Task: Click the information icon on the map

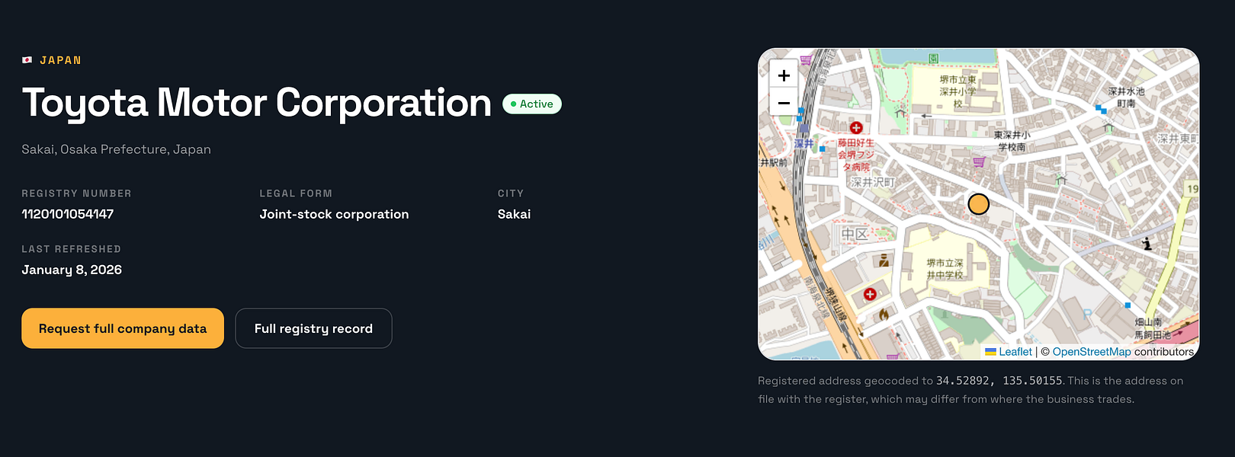Action: (1147, 244)
